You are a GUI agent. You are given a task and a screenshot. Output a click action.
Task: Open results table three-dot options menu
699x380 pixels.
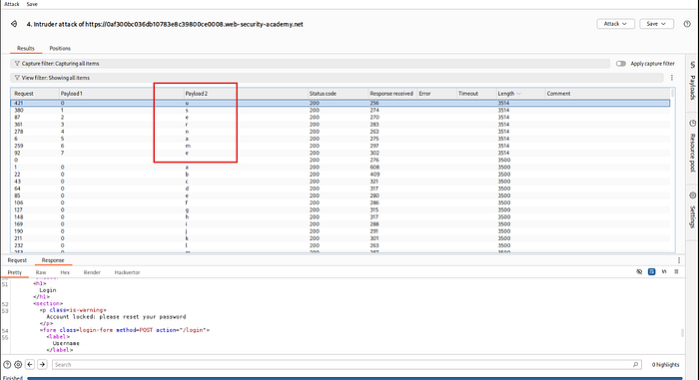672,78
